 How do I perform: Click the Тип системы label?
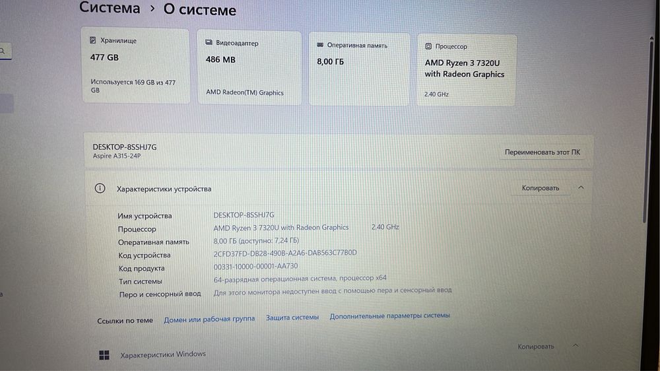(x=140, y=281)
